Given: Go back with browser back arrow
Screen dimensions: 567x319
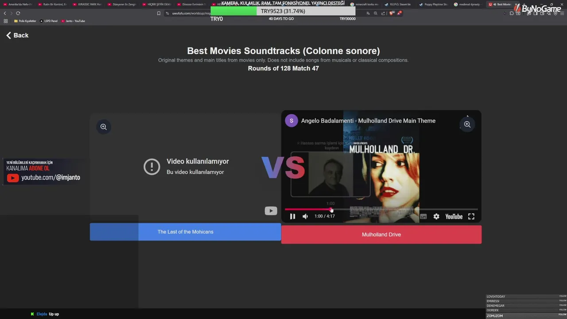Looking at the screenshot, I should coord(5,13).
